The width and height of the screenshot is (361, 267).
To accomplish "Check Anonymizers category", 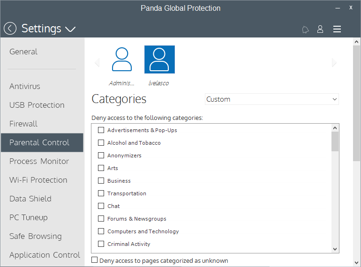I will click(101, 156).
